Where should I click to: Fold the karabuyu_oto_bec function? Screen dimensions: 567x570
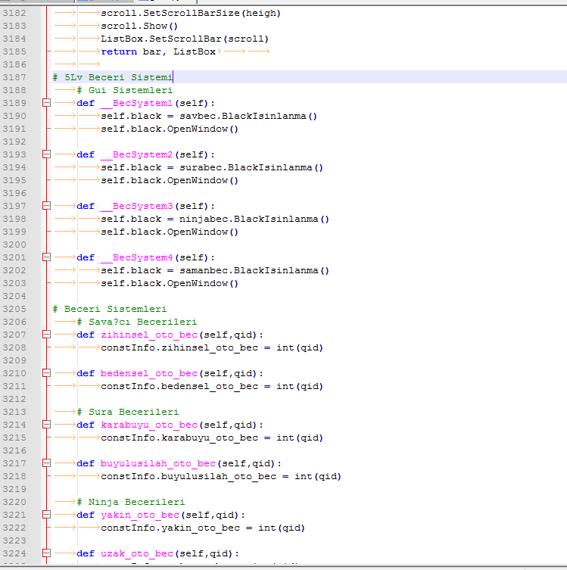point(46,425)
